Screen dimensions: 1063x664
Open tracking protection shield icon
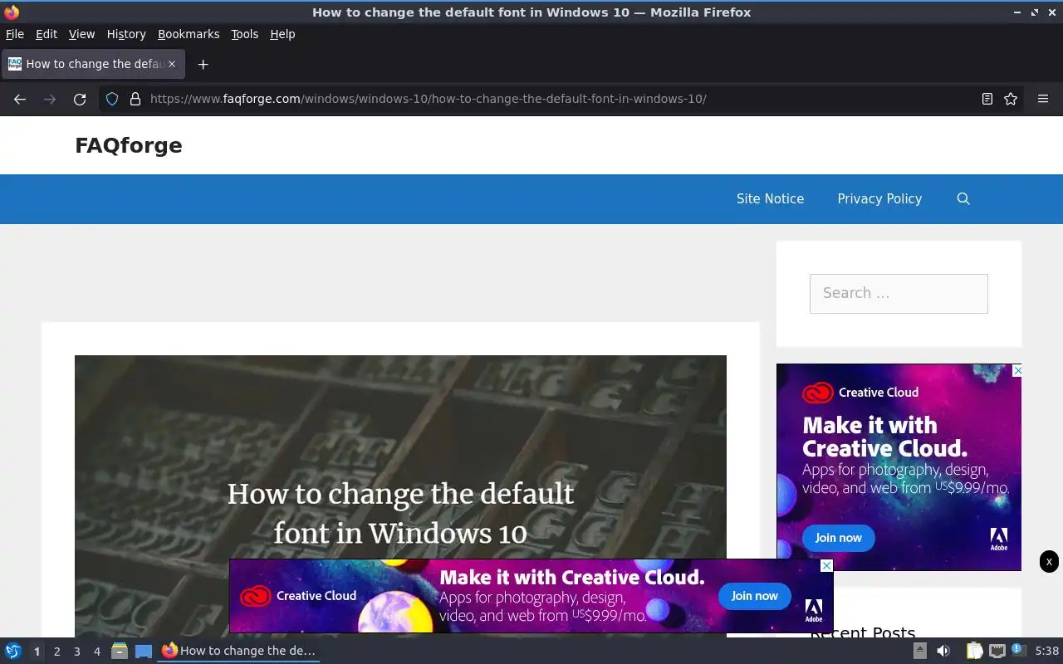[113, 99]
